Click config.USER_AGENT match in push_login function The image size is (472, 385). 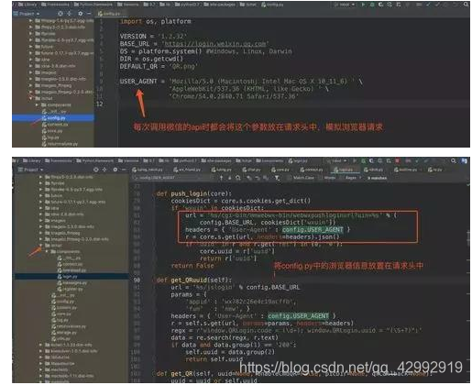pos(313,229)
